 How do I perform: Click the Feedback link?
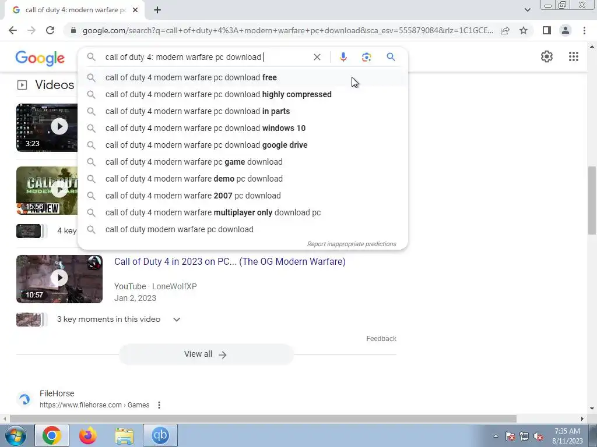point(381,339)
